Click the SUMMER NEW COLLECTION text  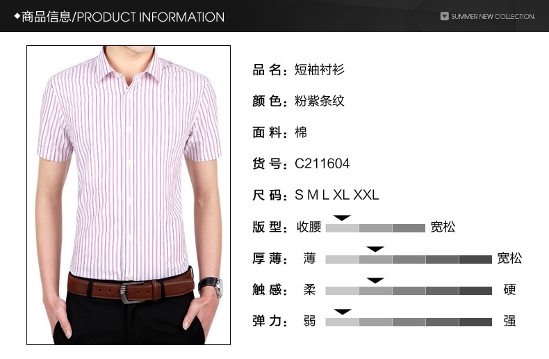pos(493,17)
